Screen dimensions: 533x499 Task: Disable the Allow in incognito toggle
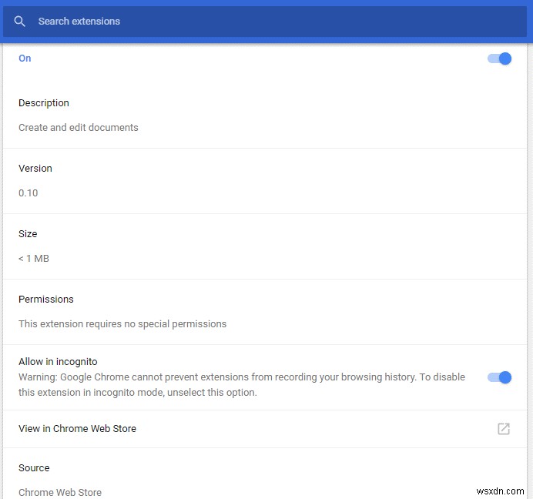pyautogui.click(x=499, y=377)
